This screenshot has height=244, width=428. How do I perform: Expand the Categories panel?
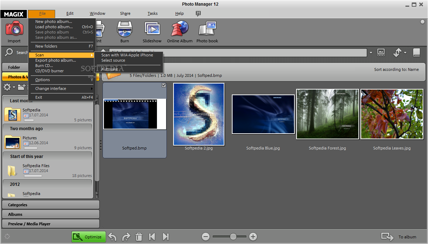pyautogui.click(x=51, y=205)
